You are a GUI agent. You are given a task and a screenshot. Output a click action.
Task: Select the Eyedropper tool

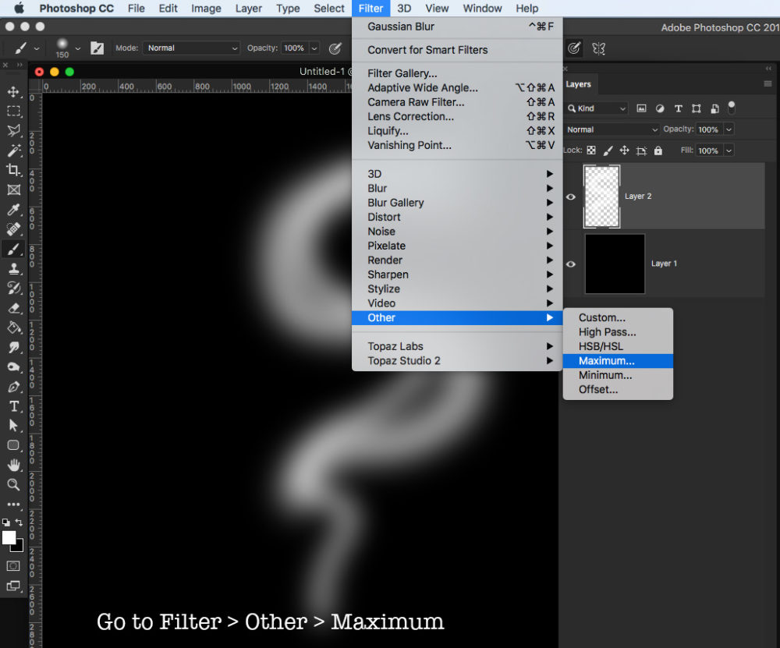(x=13, y=209)
